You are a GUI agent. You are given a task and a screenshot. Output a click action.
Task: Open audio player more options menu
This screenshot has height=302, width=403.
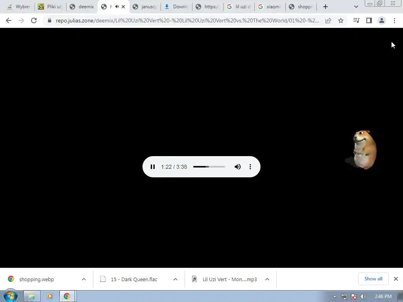coord(250,167)
